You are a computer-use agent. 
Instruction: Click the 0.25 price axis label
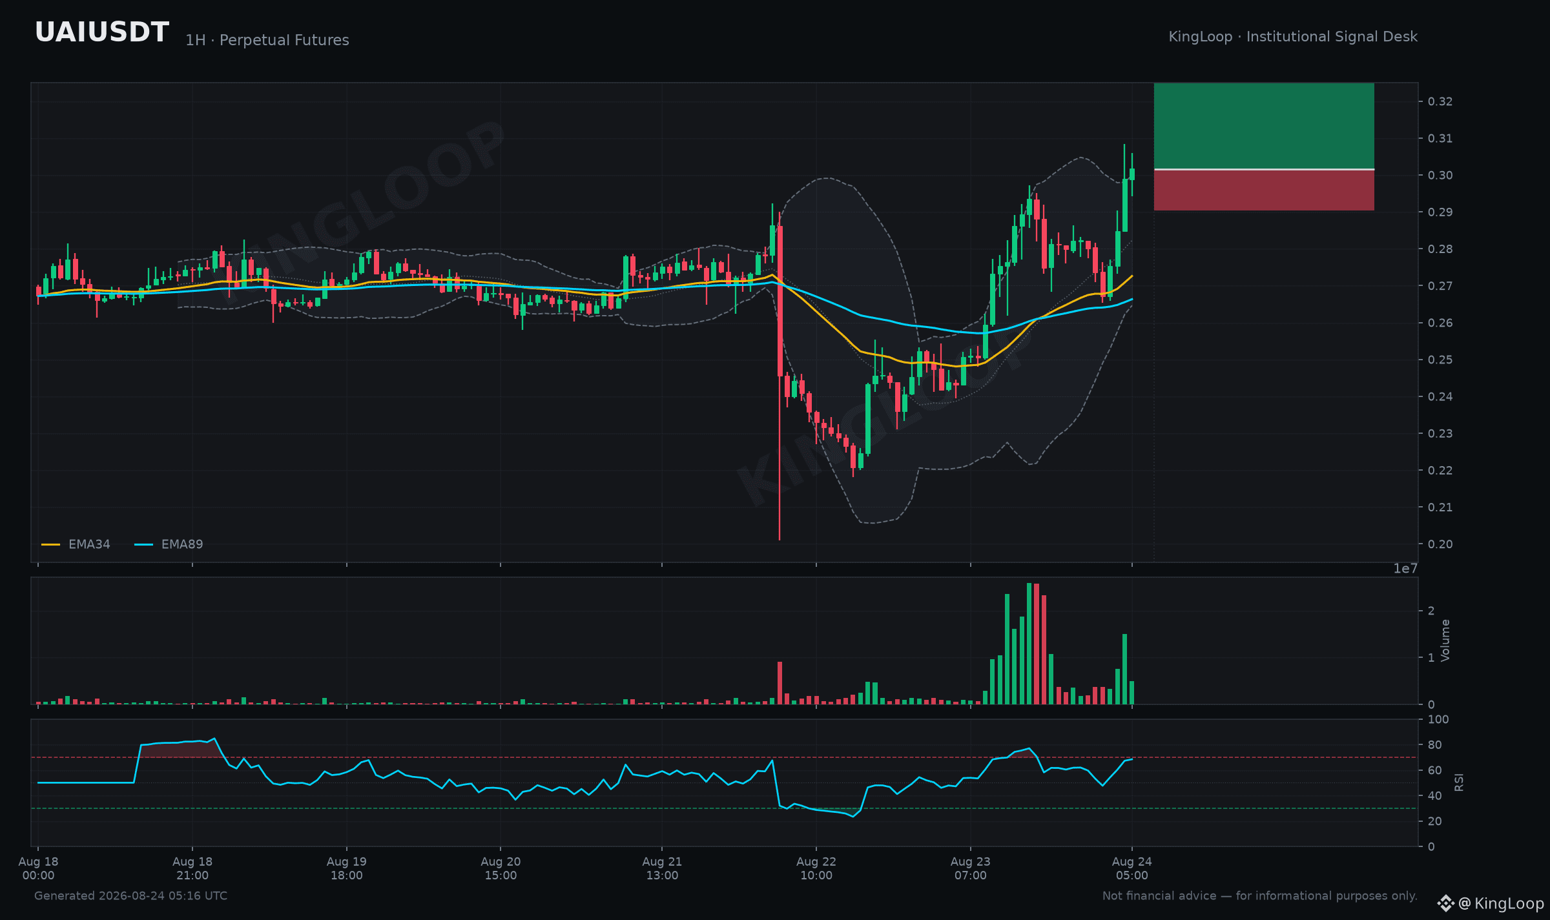tap(1440, 360)
